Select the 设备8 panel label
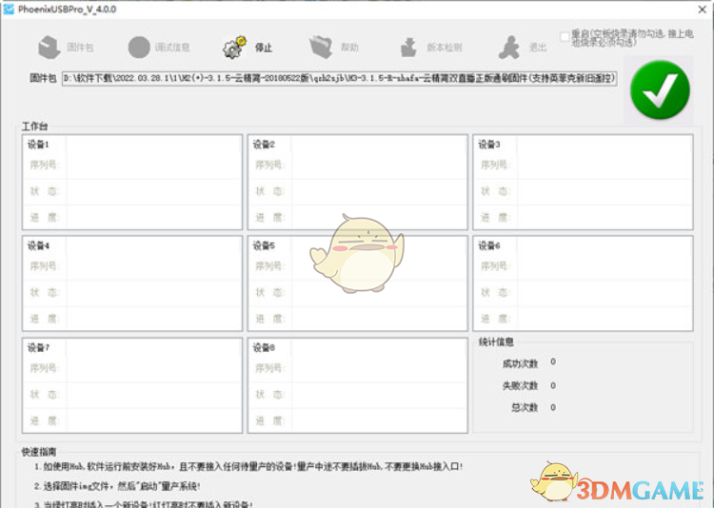 pos(264,348)
